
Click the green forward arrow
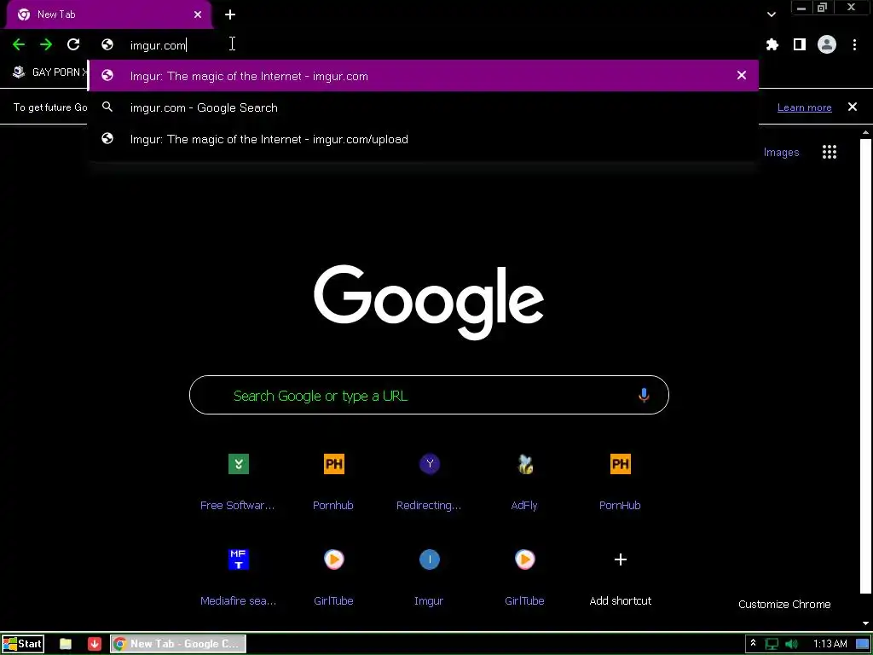tap(46, 44)
